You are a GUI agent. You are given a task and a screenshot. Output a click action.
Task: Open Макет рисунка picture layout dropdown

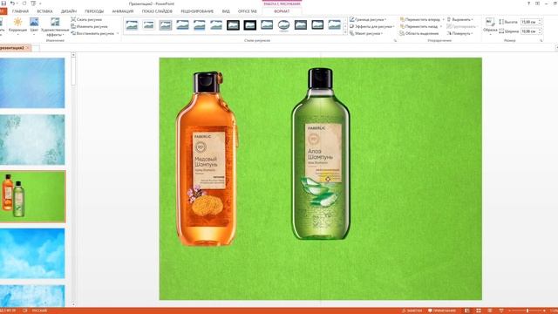(x=366, y=33)
